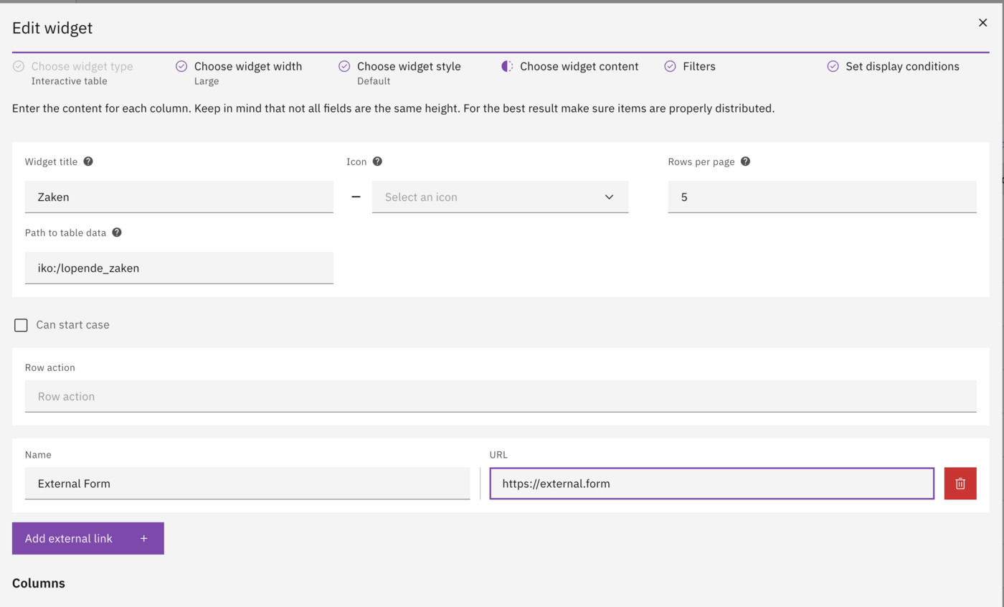
Task: Switch to the Filters step
Action: click(x=700, y=66)
